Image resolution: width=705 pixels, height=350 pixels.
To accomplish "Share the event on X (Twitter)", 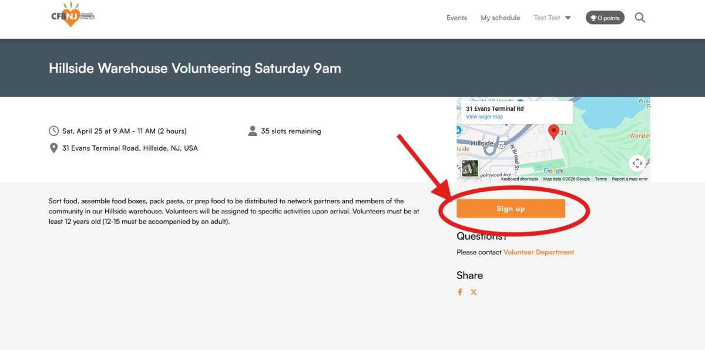I will coord(474,292).
